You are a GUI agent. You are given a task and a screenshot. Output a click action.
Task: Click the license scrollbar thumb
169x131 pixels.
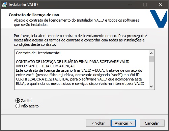[x=151, y=59]
